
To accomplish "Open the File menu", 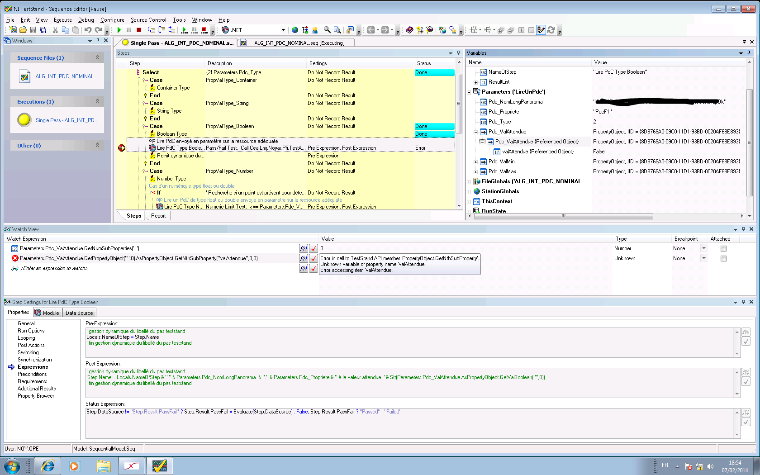I will tap(10, 20).
